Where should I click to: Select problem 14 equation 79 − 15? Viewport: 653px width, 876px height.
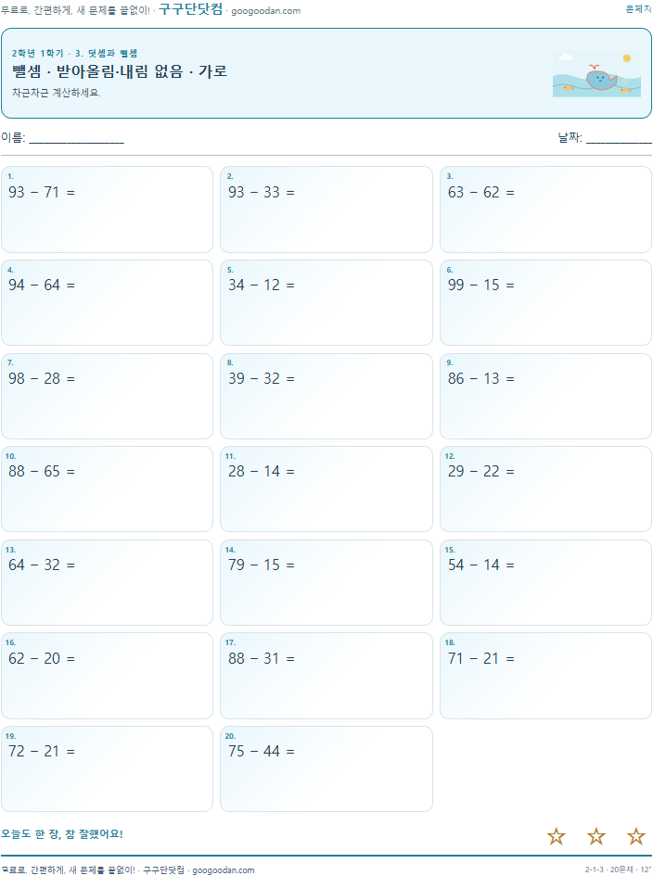coord(261,565)
